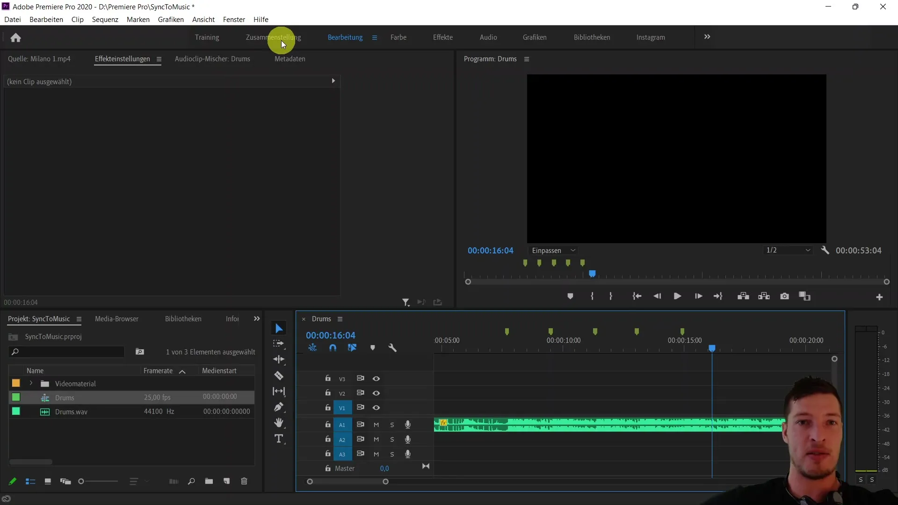
Task: Click the Go to In point button
Action: tap(637, 296)
